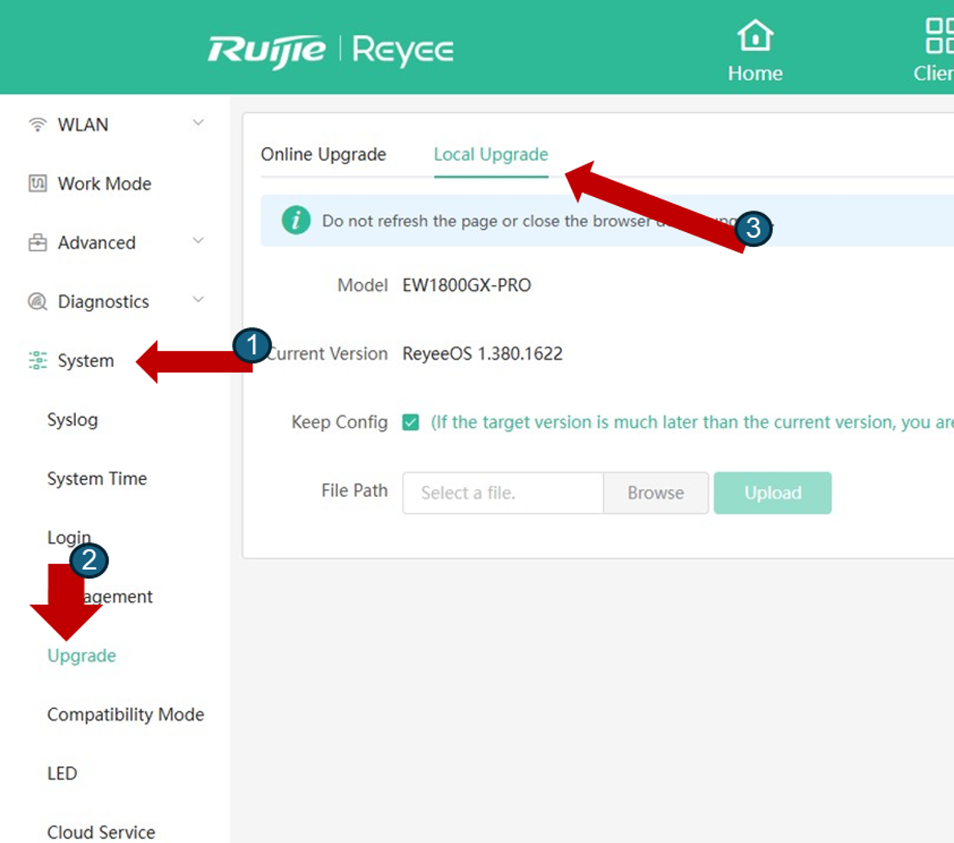
Task: Open the Syslog submenu item
Action: pyautogui.click(x=72, y=419)
